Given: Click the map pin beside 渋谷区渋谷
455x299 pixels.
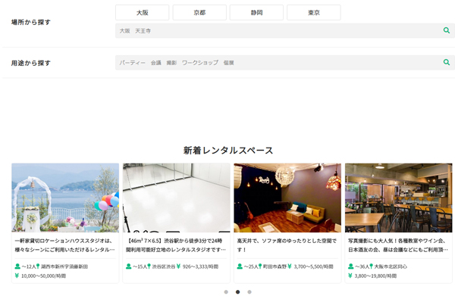Looking at the screenshot, I should click(x=149, y=266).
